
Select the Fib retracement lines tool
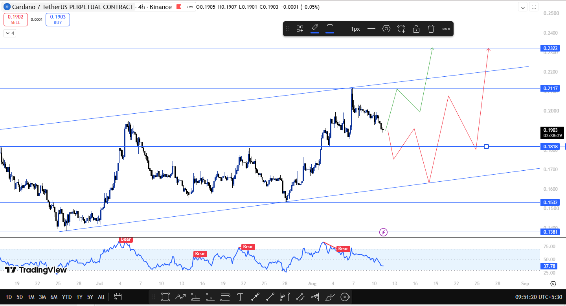pos(225,297)
